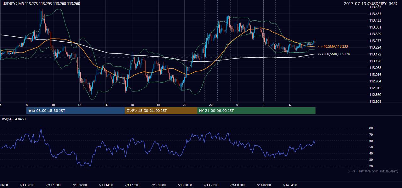Viewport: 402px width, 188px height.
Task: Select the Tokyo 08:00-15:30 JST session bar
Action: 76,111
